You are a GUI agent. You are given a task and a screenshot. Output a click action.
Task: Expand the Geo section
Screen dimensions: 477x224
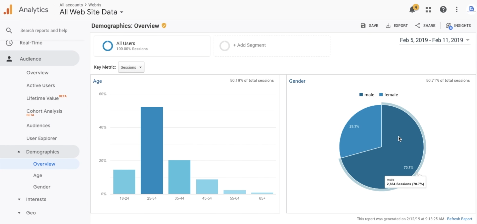coord(19,213)
